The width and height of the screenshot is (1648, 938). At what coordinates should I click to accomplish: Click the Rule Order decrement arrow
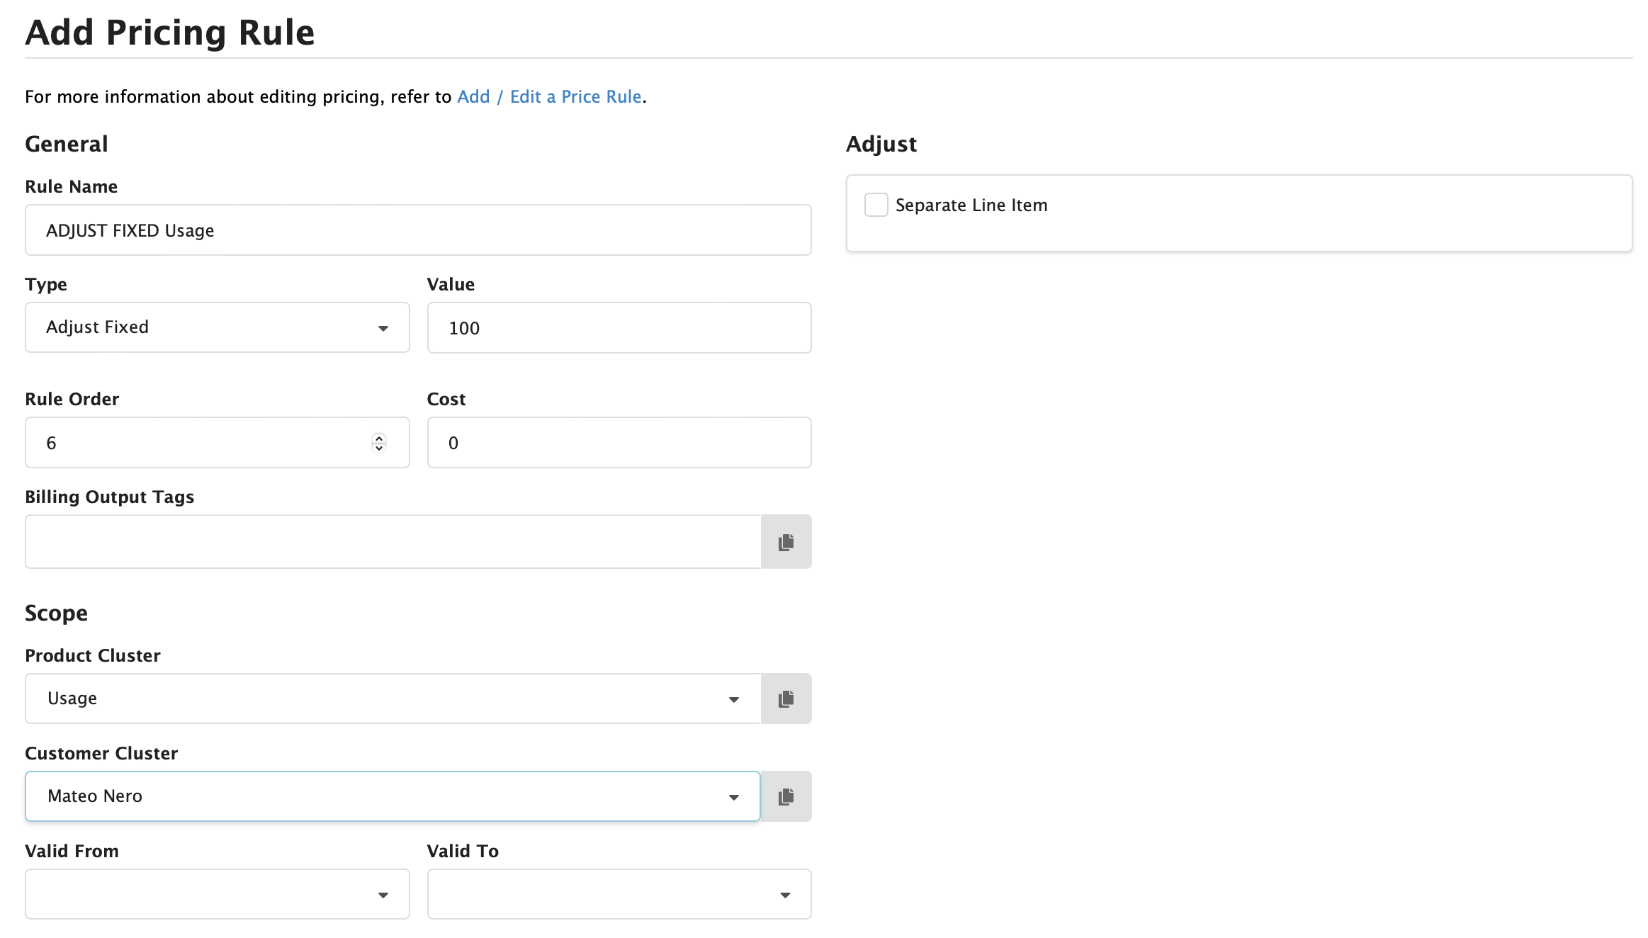[379, 447]
